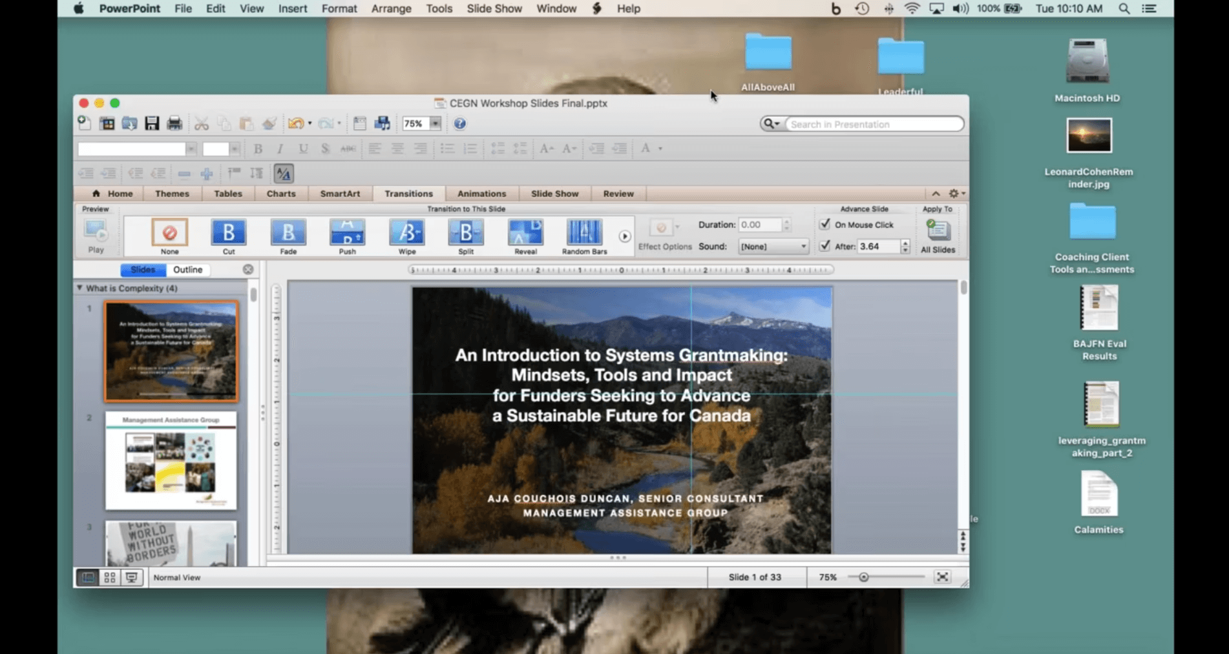Select the second slide thumbnail
Screen dimensions: 1229x654
click(x=171, y=460)
